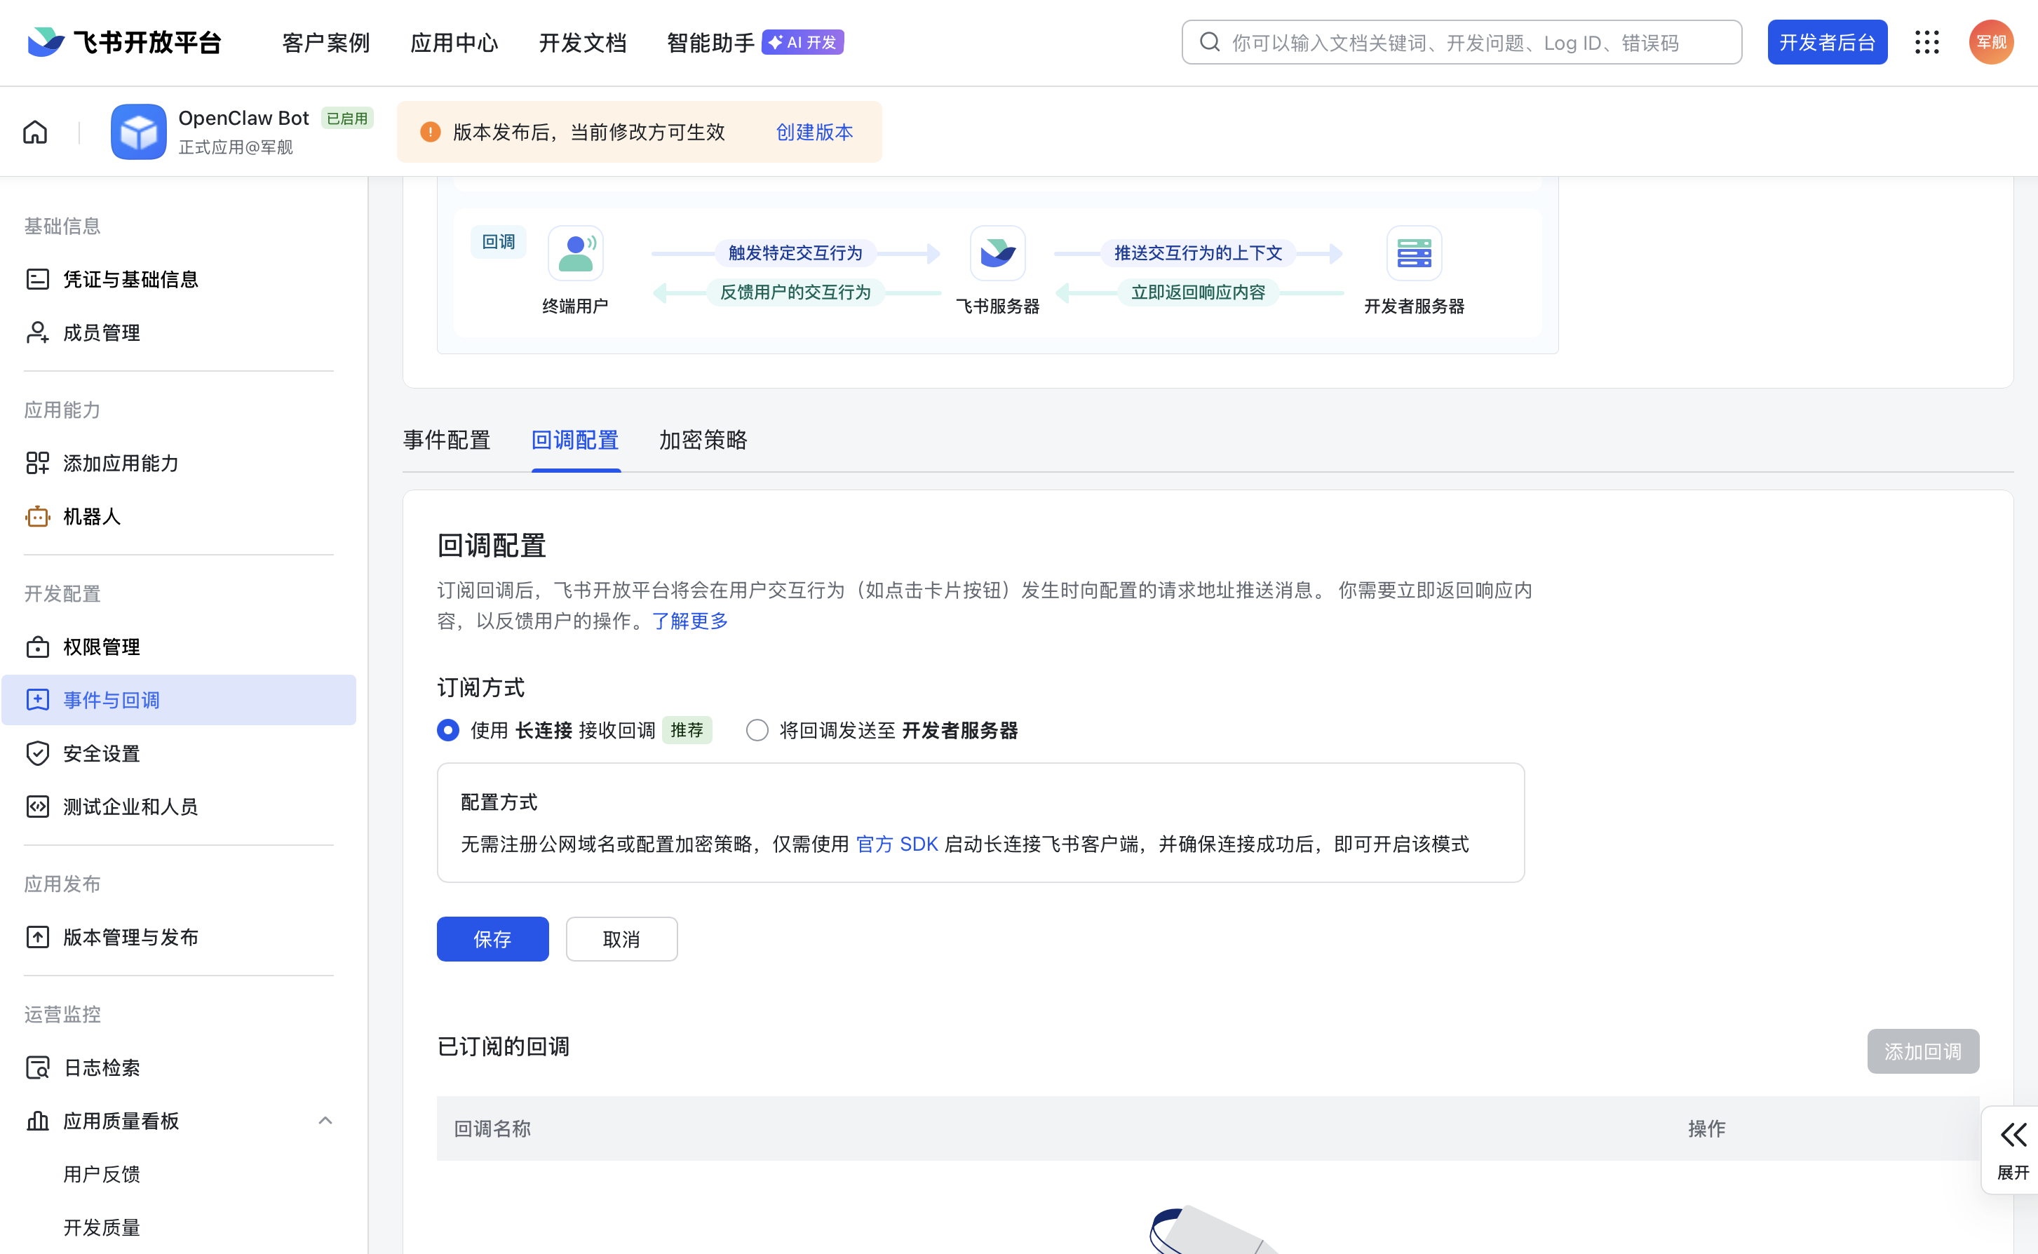Click the 飞书开放平台 logo

pyautogui.click(x=124, y=42)
